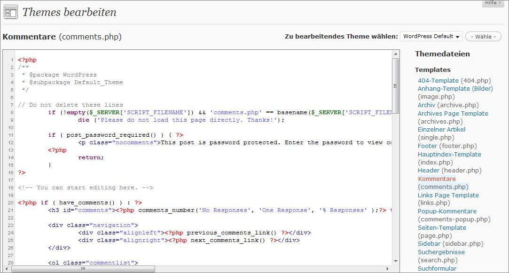
Task: Open the Header template link
Action: point(428,170)
